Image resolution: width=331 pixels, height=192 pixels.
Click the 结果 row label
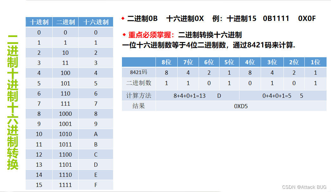click(x=139, y=106)
